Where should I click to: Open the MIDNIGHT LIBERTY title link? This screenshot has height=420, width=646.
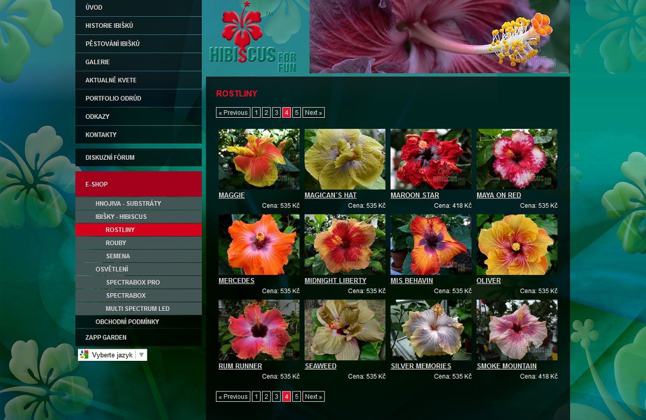(x=335, y=281)
